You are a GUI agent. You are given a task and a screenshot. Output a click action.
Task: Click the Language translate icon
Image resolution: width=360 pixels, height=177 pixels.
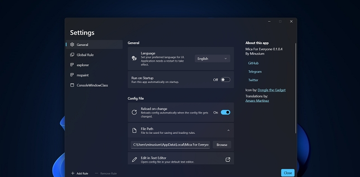pyautogui.click(x=134, y=59)
